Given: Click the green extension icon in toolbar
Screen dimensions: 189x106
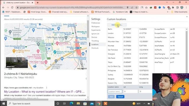Looking at the screenshot, I should coord(151,8).
